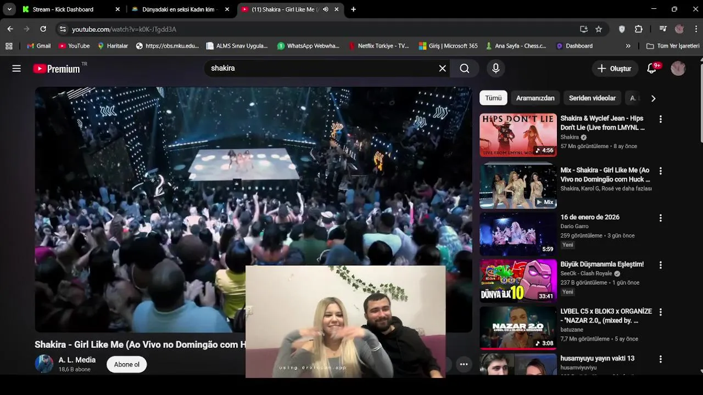703x395 pixels.
Task: Visit the Dario Garro channel
Action: [x=574, y=227]
